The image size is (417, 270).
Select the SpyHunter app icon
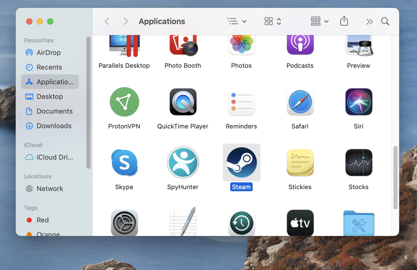coord(183,162)
